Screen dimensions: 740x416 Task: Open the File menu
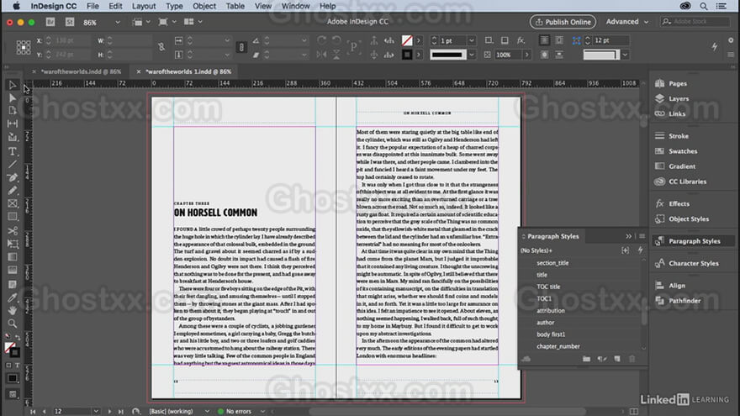[92, 6]
